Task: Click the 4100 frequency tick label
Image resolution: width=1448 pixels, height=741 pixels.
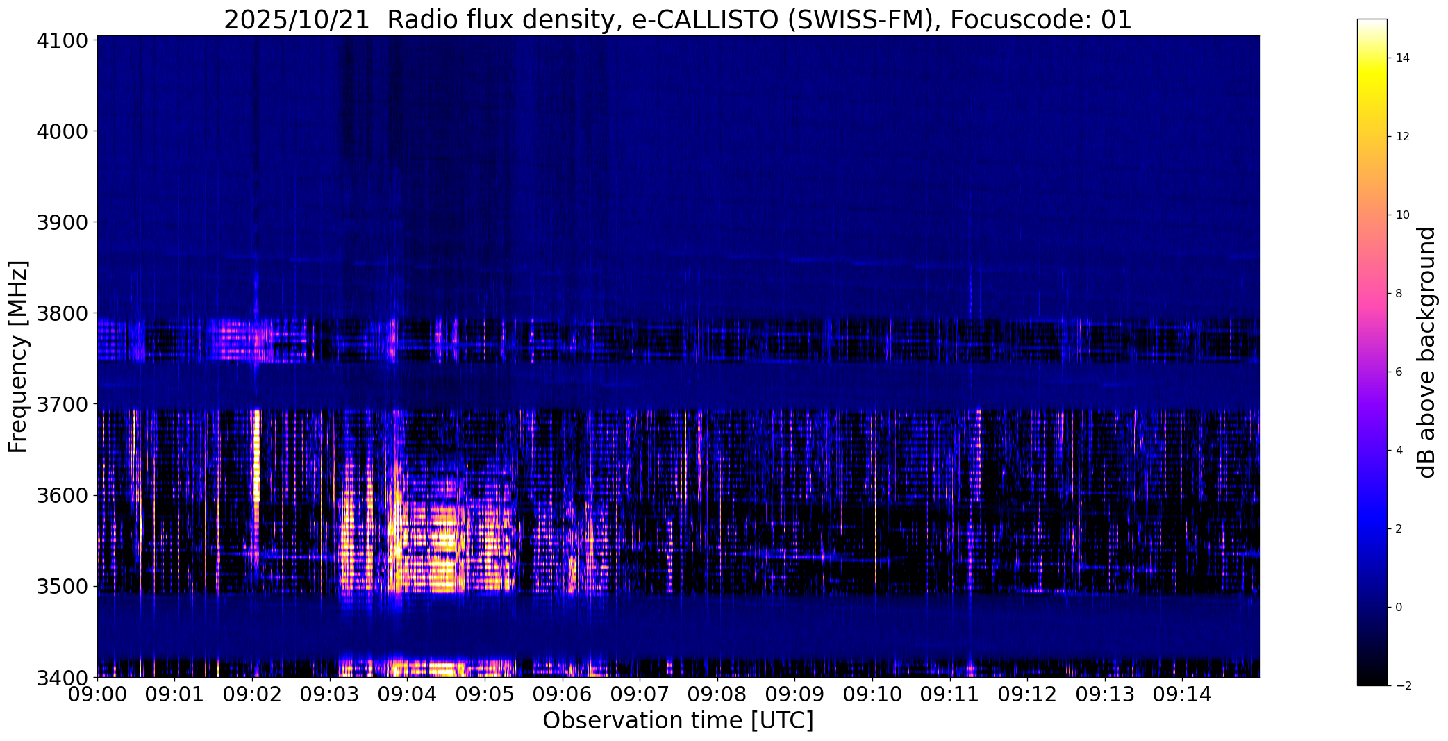Action: [62, 40]
